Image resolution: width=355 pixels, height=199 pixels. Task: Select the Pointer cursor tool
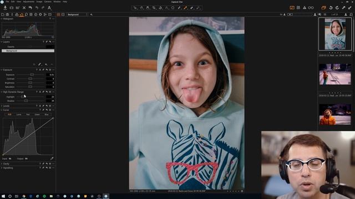pos(135,8)
